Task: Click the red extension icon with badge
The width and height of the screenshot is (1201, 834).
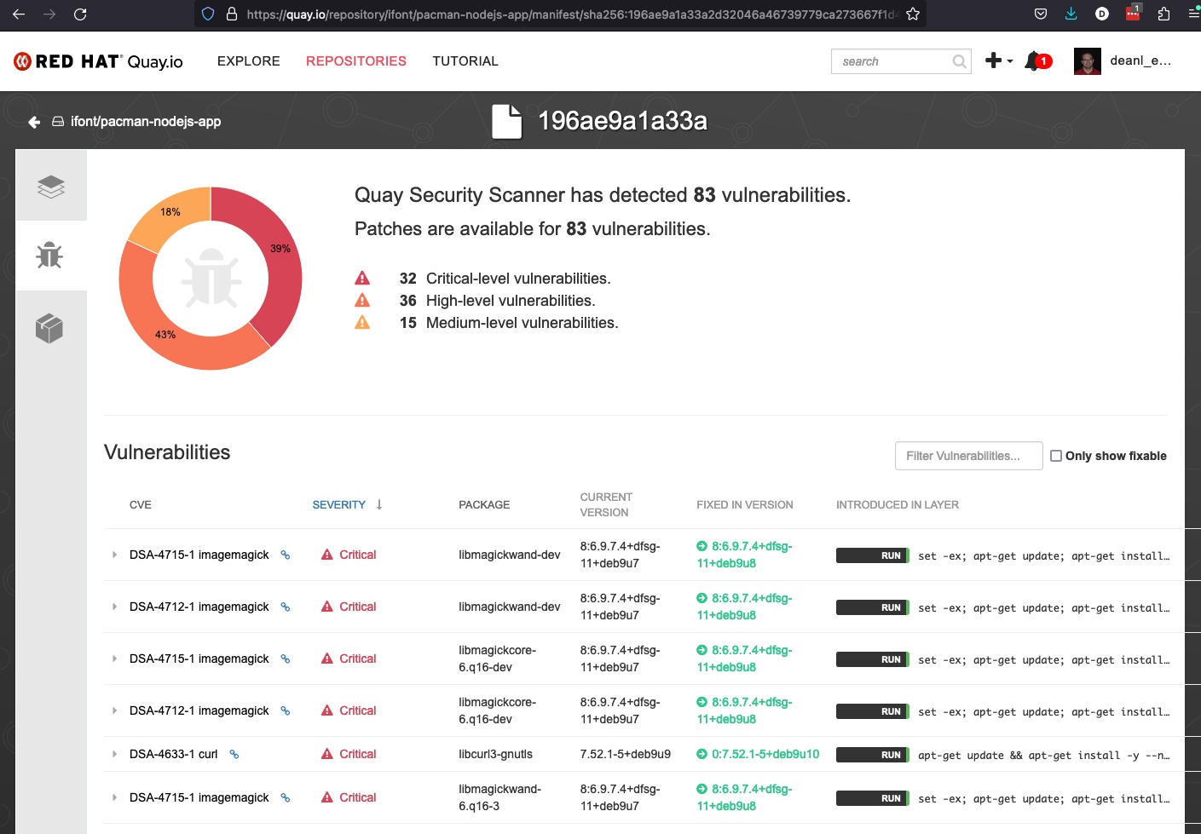Action: (1133, 13)
